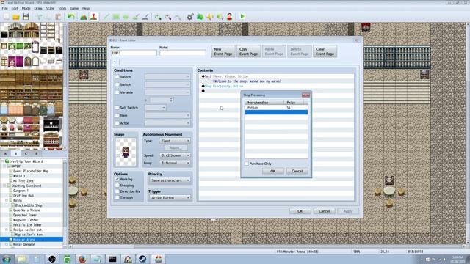This screenshot has height=264, width=470.
Task: Check the Stepping option checkbox
Action: coord(117,186)
